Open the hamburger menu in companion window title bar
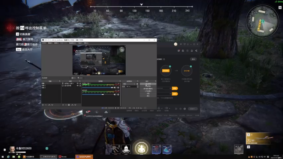283x159 pixels. pos(188,44)
